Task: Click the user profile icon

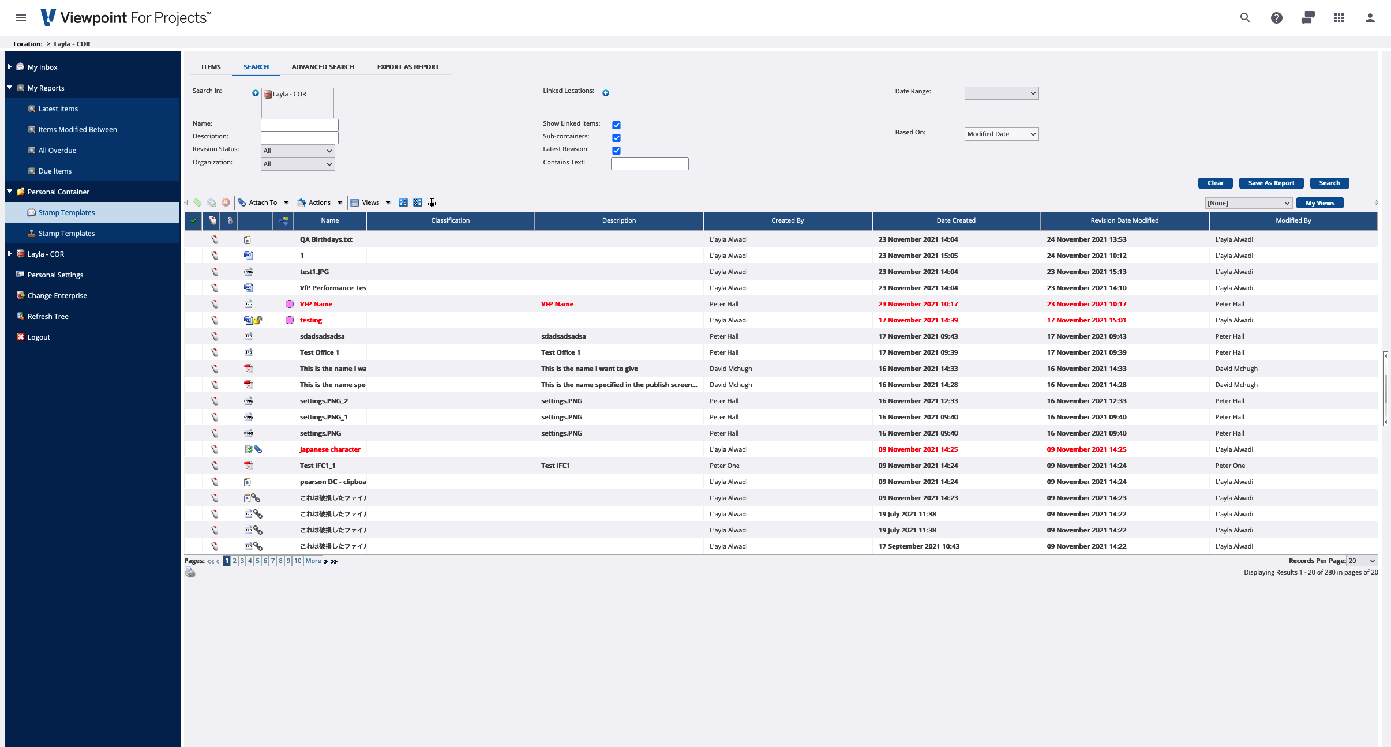Action: 1370,18
